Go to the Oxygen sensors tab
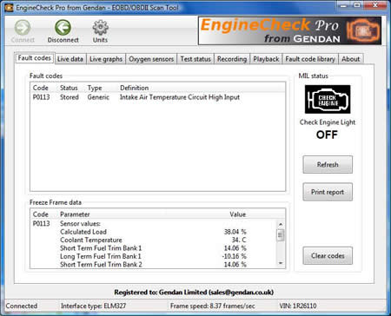Image resolution: width=391 pixels, height=316 pixels. (151, 59)
